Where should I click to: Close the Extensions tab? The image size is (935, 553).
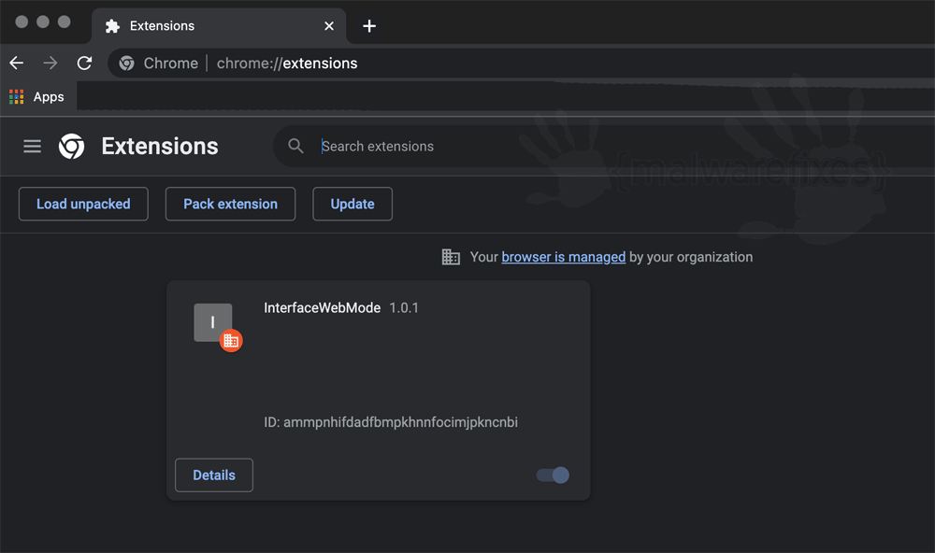pyautogui.click(x=329, y=26)
